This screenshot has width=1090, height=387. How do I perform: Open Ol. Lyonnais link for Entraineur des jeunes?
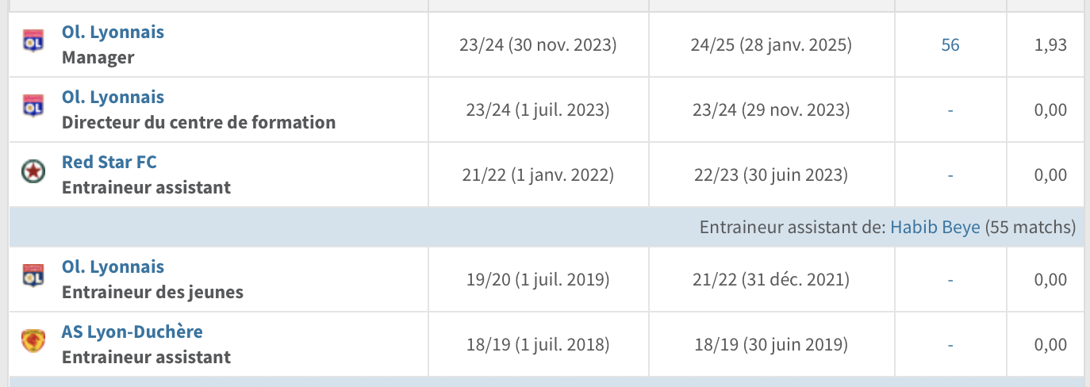[113, 267]
